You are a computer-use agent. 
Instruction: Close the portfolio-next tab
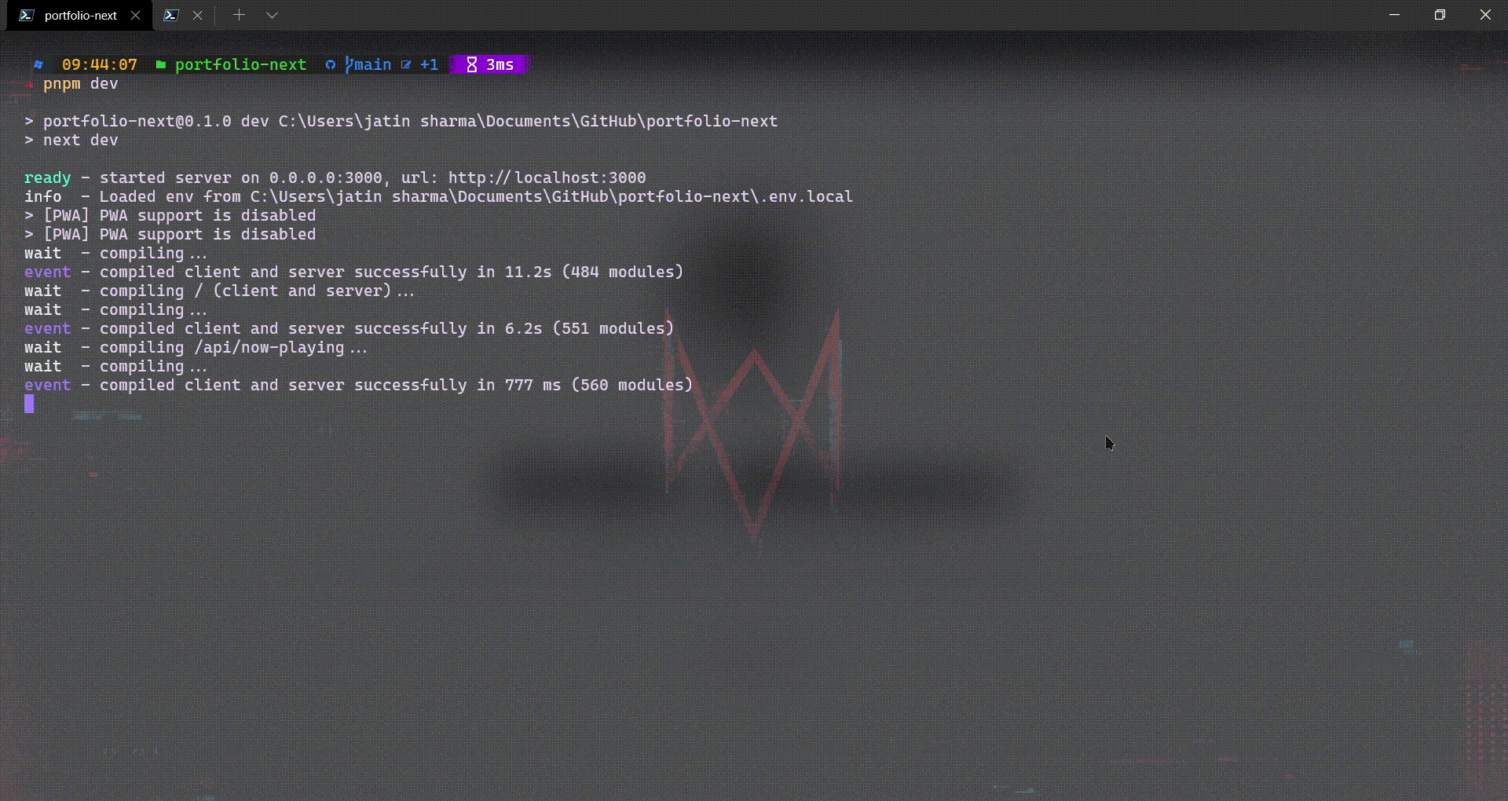click(x=135, y=16)
